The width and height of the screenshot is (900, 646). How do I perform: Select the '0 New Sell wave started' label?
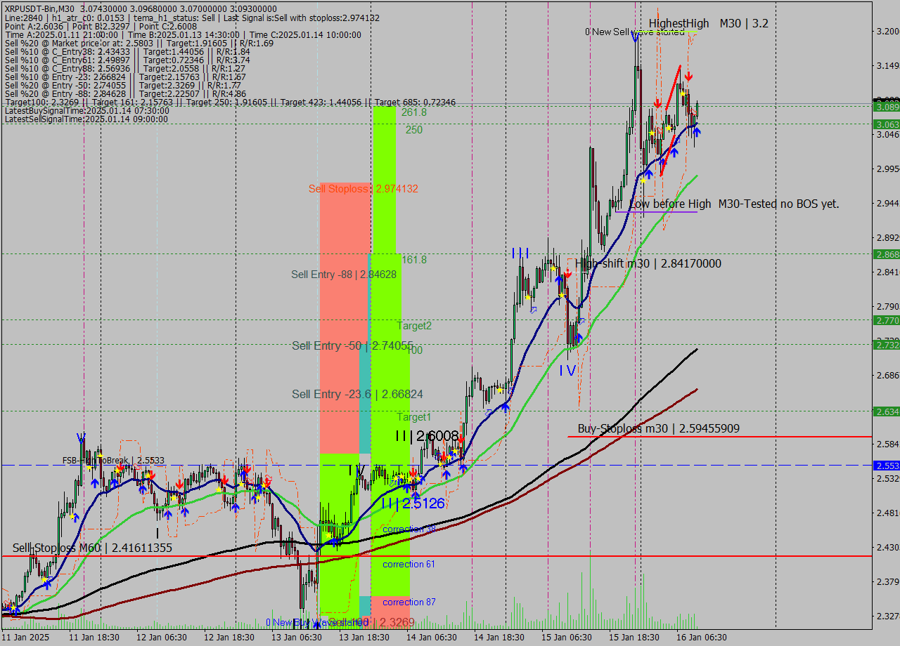point(634,32)
